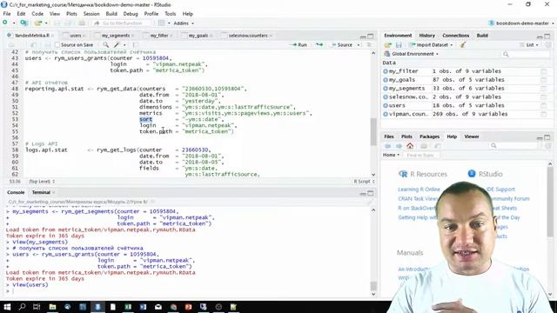Open the Tools menu
This screenshot has width=557, height=313.
pyautogui.click(x=171, y=14)
